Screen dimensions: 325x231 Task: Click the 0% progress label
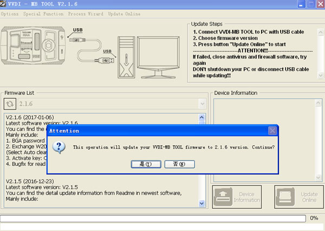(314, 218)
